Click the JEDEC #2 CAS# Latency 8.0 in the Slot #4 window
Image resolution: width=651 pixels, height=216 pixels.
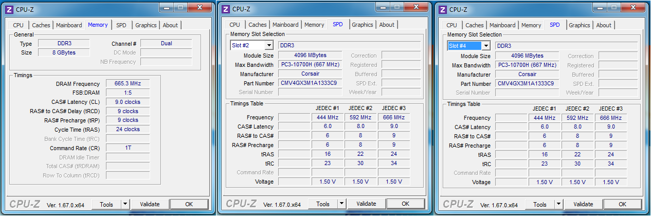577,127
